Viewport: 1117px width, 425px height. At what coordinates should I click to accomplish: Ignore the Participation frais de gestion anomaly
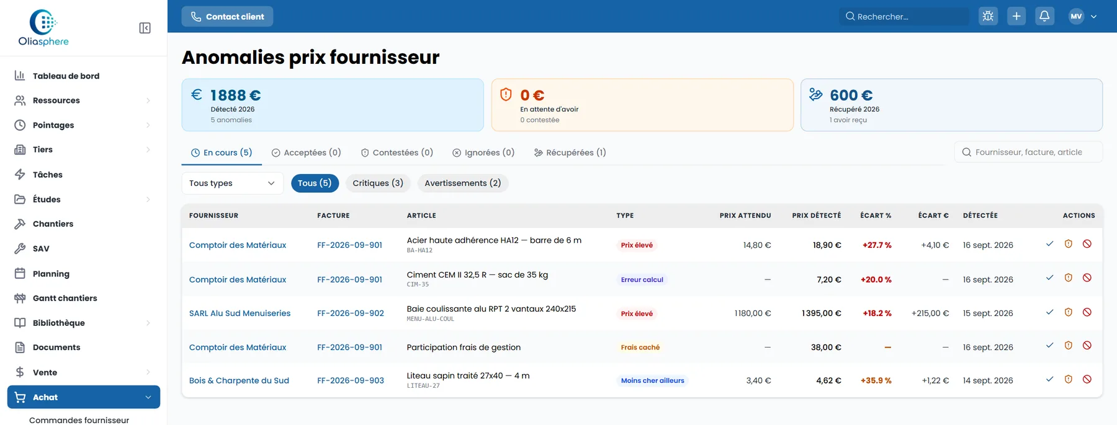[x=1087, y=346]
